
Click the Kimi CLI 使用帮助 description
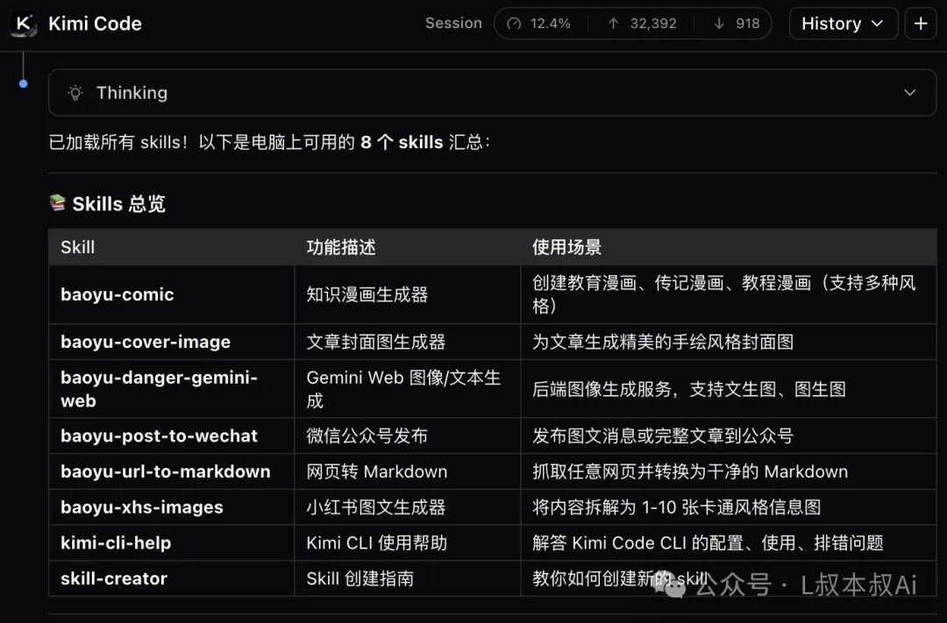click(x=377, y=542)
